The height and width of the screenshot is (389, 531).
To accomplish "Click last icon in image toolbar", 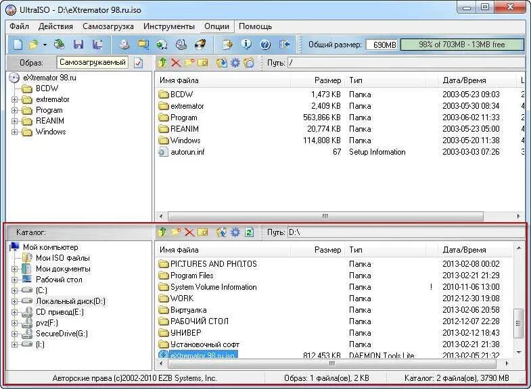I will pyautogui.click(x=248, y=63).
